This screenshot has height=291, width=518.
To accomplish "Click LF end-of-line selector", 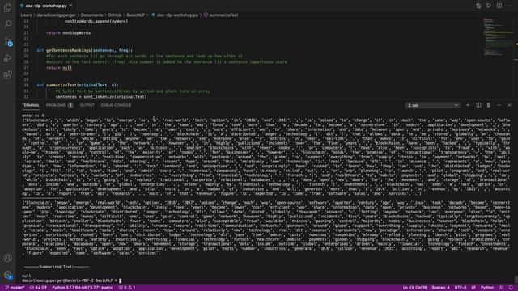I will (473, 288).
